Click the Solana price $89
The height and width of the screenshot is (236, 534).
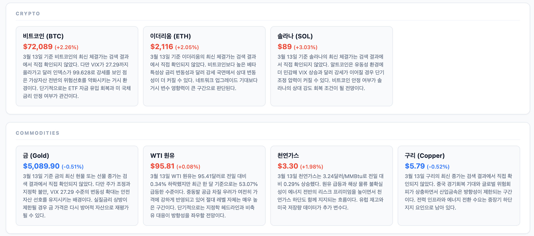tap(285, 47)
